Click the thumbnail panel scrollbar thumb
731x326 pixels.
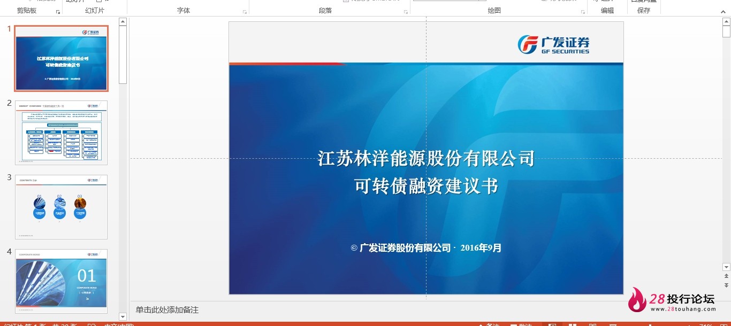pyautogui.click(x=123, y=55)
